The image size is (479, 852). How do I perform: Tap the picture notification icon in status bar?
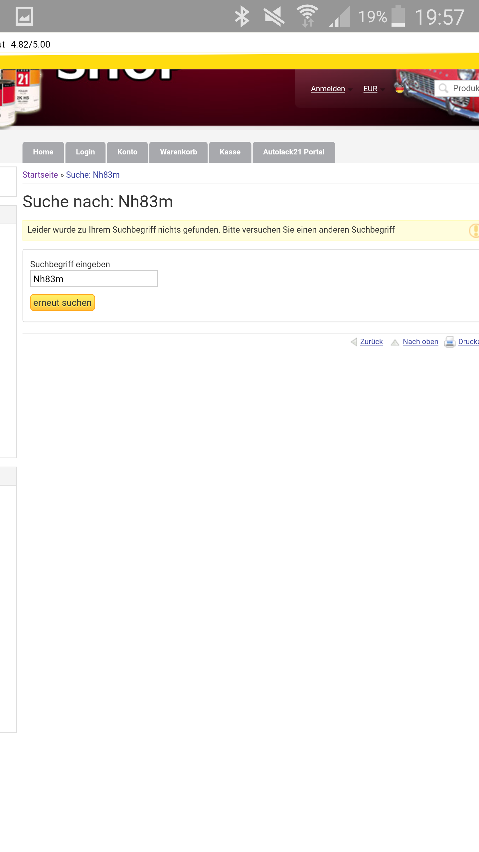click(x=24, y=16)
